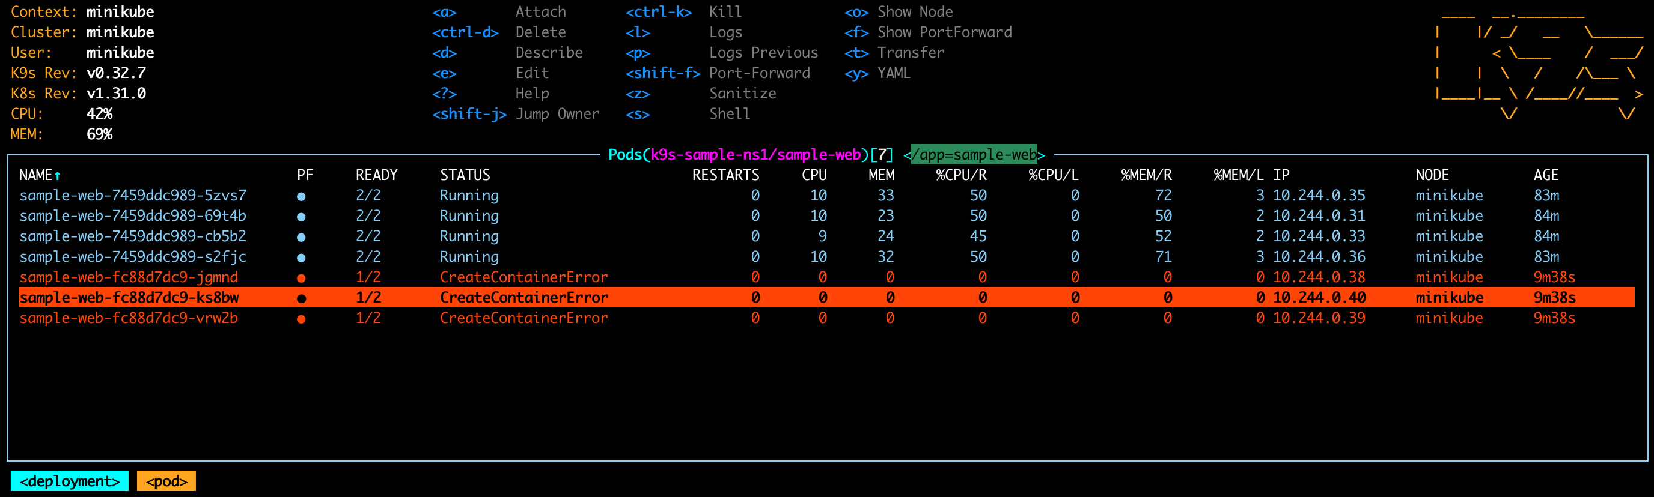Sort by the RESTARTS column header
The width and height of the screenshot is (1654, 497).
725,175
